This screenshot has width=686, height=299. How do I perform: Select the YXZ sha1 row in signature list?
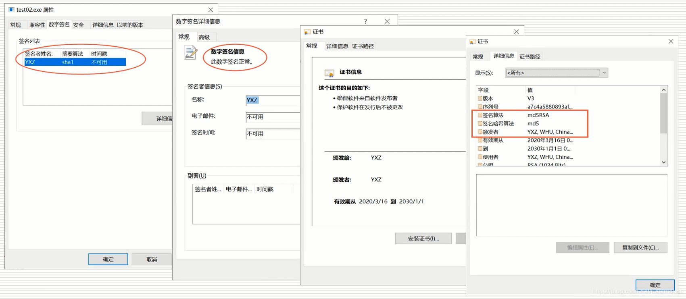[75, 62]
